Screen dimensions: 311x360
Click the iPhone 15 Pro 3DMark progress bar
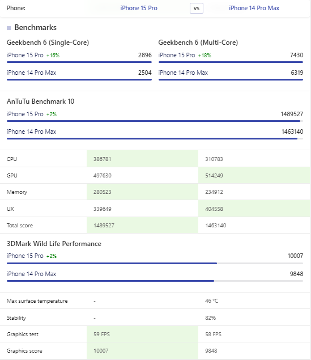[x=155, y=264]
